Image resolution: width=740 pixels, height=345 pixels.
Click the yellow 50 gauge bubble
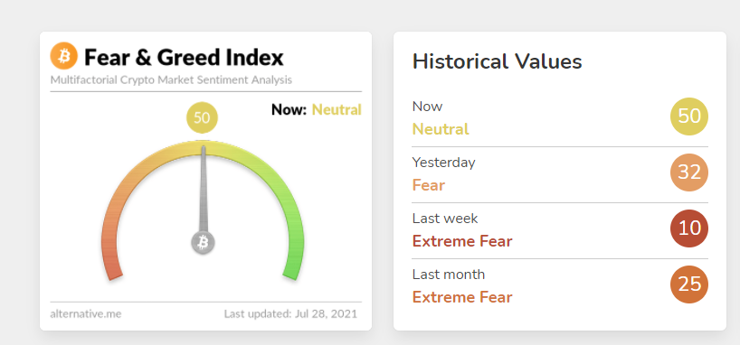[202, 117]
